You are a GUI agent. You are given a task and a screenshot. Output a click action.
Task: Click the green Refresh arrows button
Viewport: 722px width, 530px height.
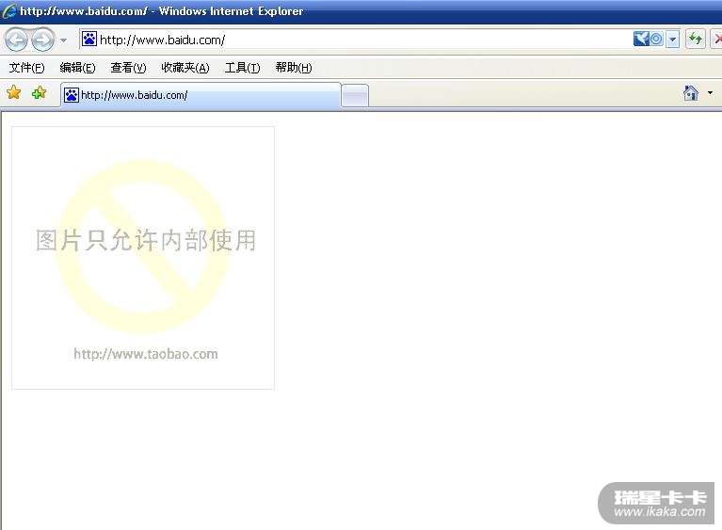coord(696,40)
